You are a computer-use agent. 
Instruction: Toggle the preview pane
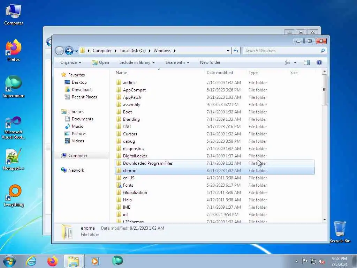[307, 62]
